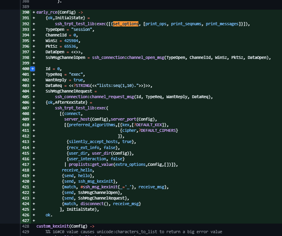Click line number 403 in the gutter
Viewport: 282px width, 236px height.
click(x=26, y=86)
